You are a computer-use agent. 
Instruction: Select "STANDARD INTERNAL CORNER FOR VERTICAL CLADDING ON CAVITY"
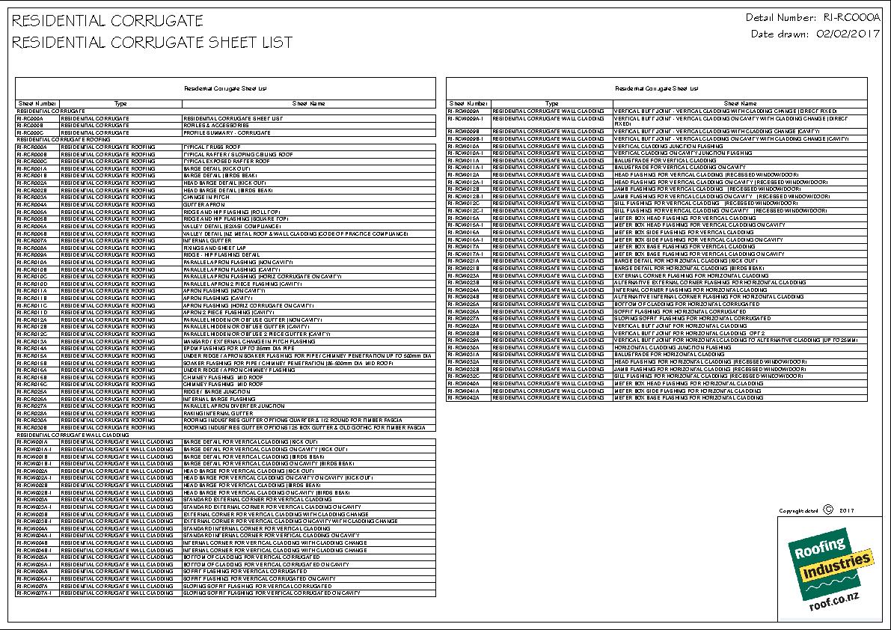pyautogui.click(x=272, y=535)
